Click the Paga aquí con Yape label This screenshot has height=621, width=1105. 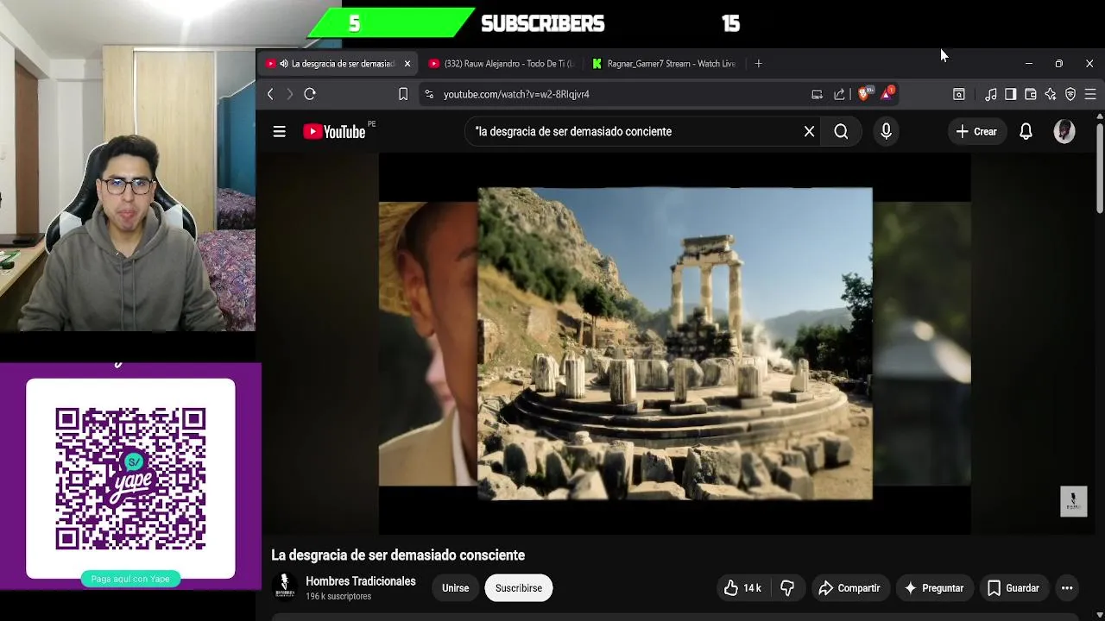(x=130, y=579)
